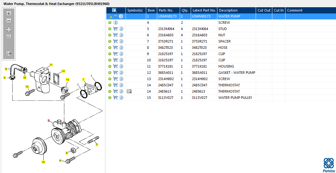The image size is (336, 173).
Task: Open info for NUT 2318A603
Action: 121,35
